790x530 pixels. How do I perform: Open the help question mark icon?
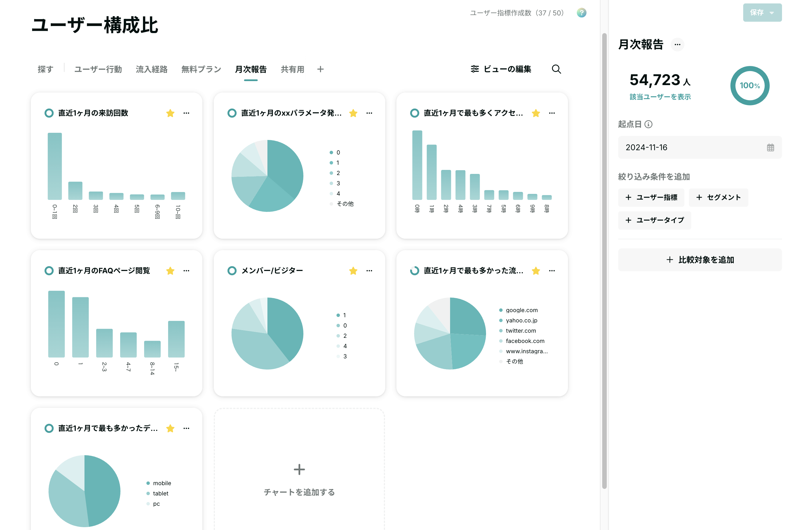pos(581,13)
